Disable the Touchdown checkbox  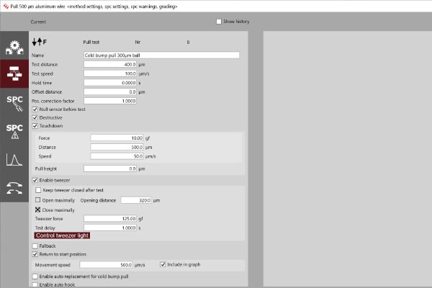pos(35,125)
